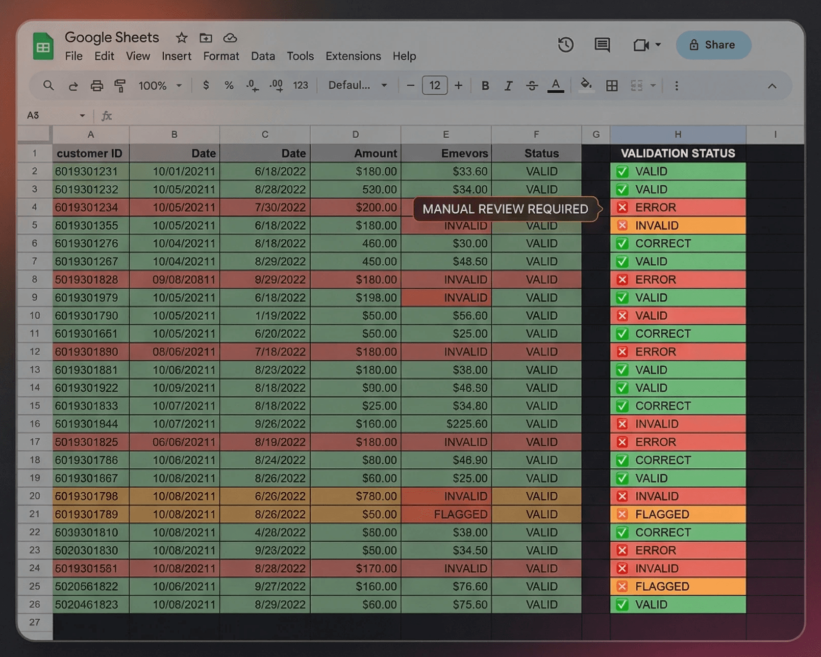Open the Help menu
The width and height of the screenshot is (821, 657).
404,56
